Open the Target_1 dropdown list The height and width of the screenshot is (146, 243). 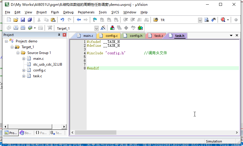tap(97, 28)
